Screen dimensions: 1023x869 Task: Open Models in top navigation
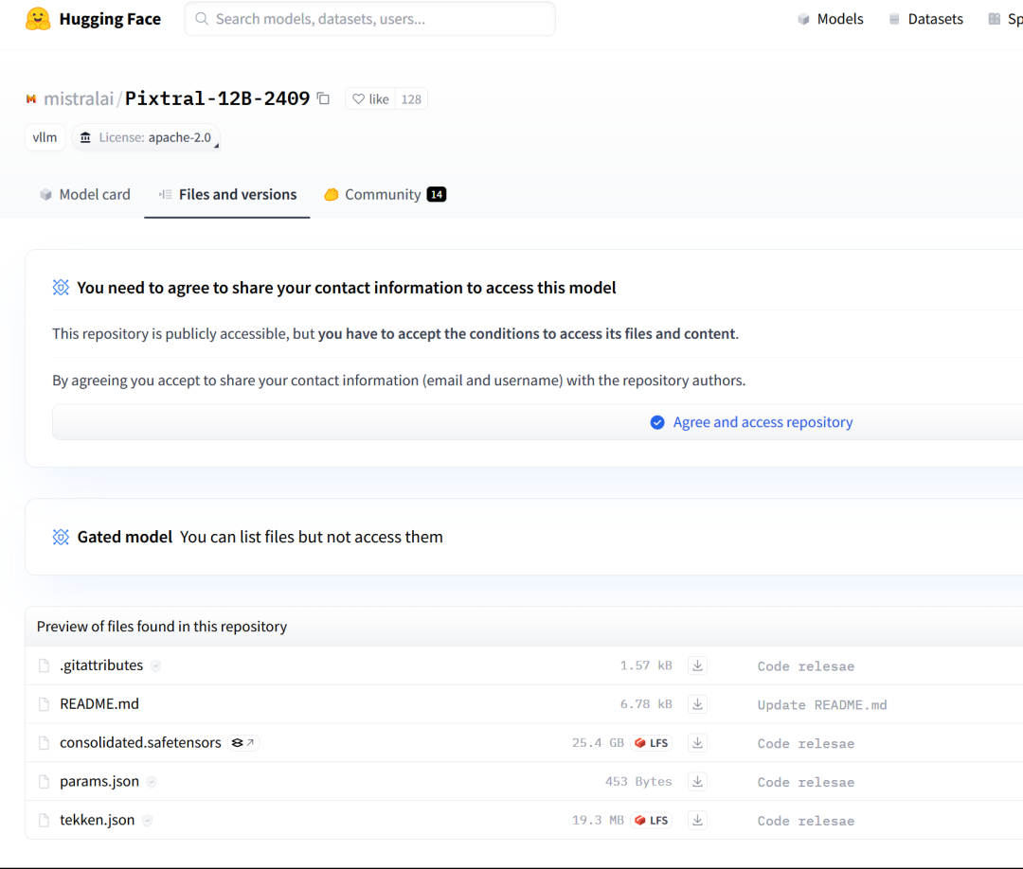coord(830,19)
